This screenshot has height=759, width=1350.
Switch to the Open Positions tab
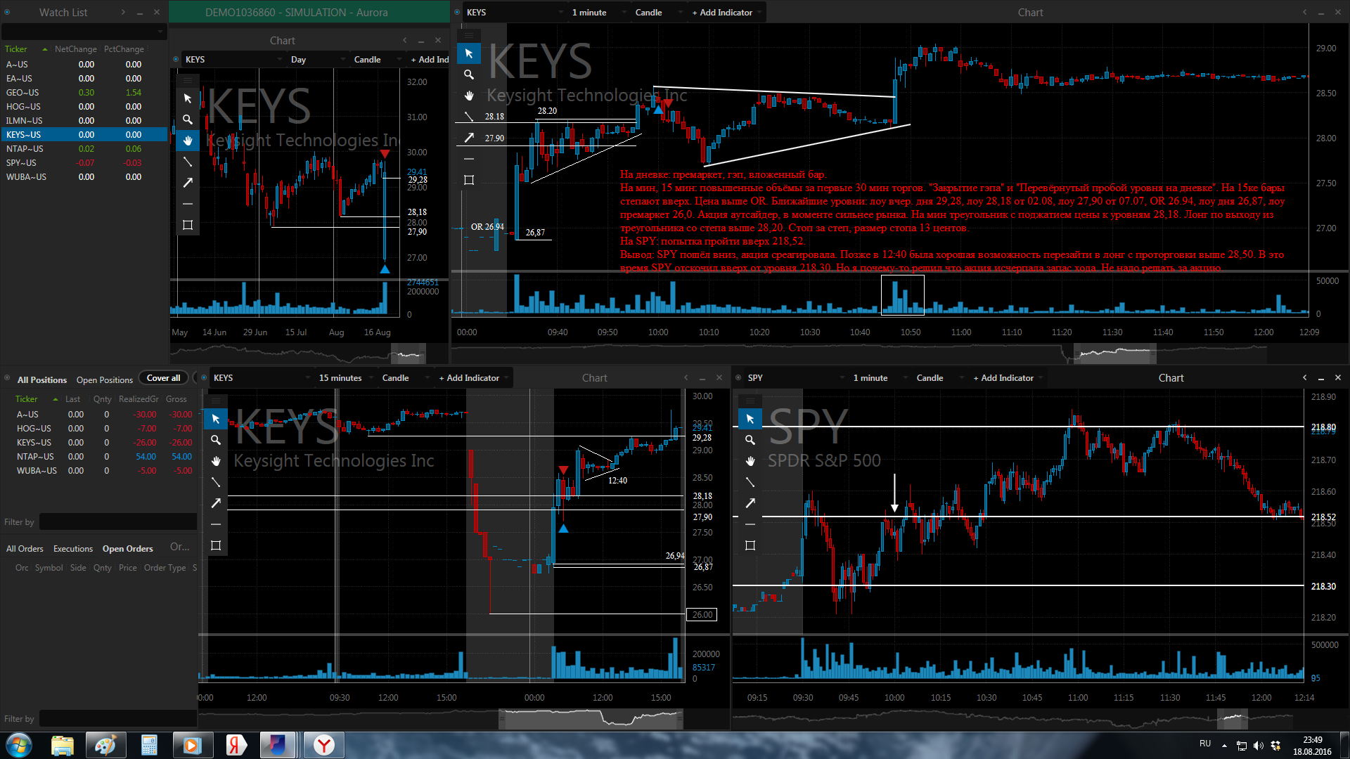pyautogui.click(x=105, y=379)
